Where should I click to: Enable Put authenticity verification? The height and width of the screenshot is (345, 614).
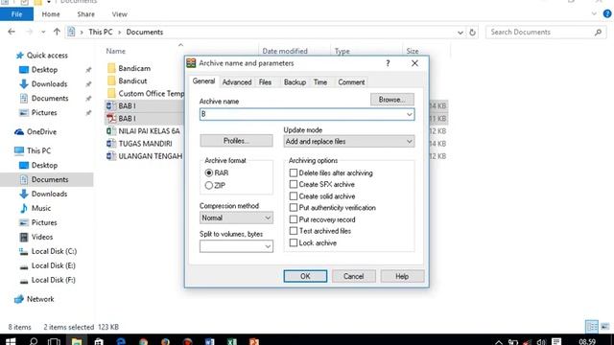294,208
